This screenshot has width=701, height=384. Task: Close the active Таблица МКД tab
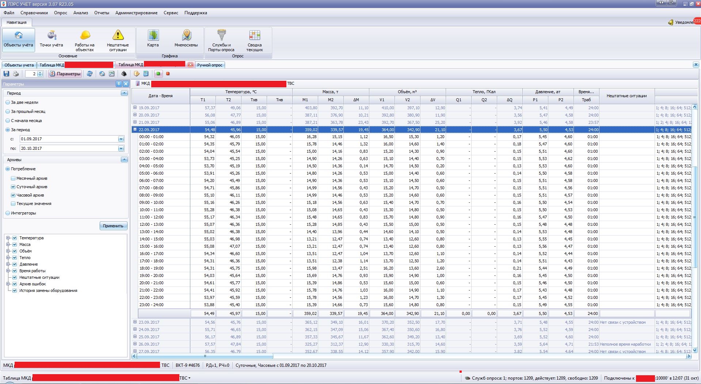pos(190,65)
